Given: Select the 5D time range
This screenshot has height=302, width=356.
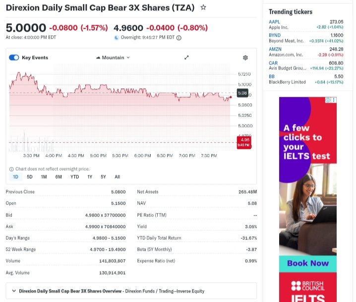Looking at the screenshot, I should click(30, 177).
